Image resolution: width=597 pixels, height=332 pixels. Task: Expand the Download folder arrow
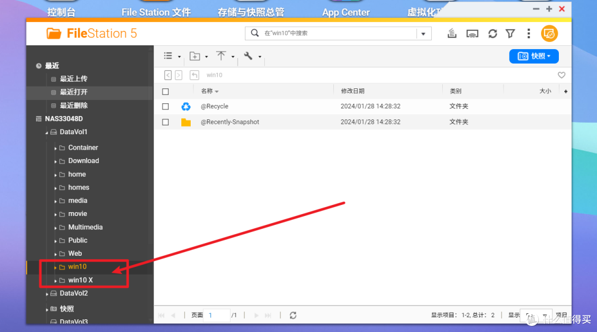56,162
